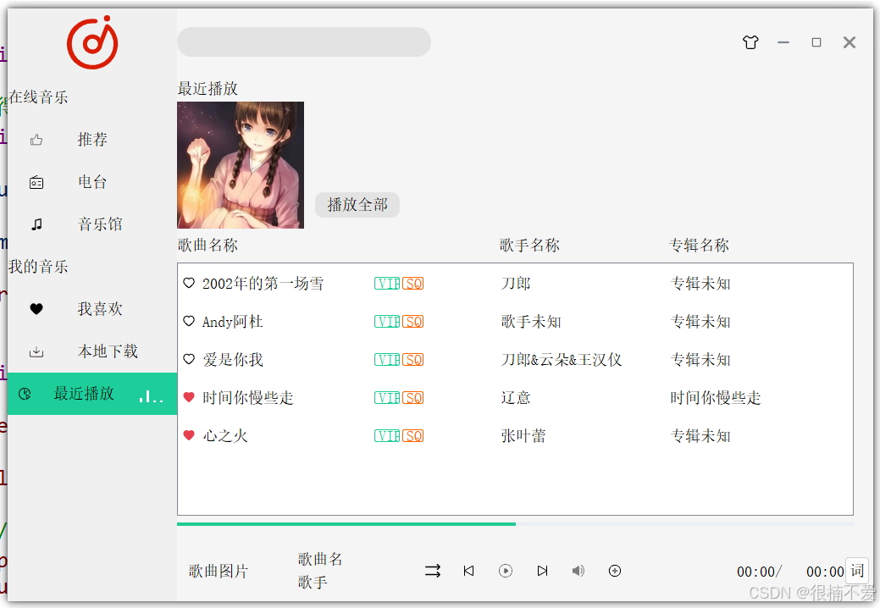Click the VIP badge on 2002年的第一场雪
Screen dimensions: 880x608
coord(387,284)
